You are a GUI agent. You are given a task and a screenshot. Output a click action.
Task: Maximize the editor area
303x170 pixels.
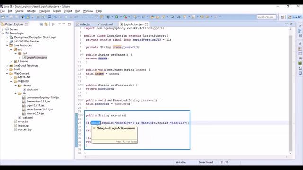pyautogui.click(x=291, y=24)
